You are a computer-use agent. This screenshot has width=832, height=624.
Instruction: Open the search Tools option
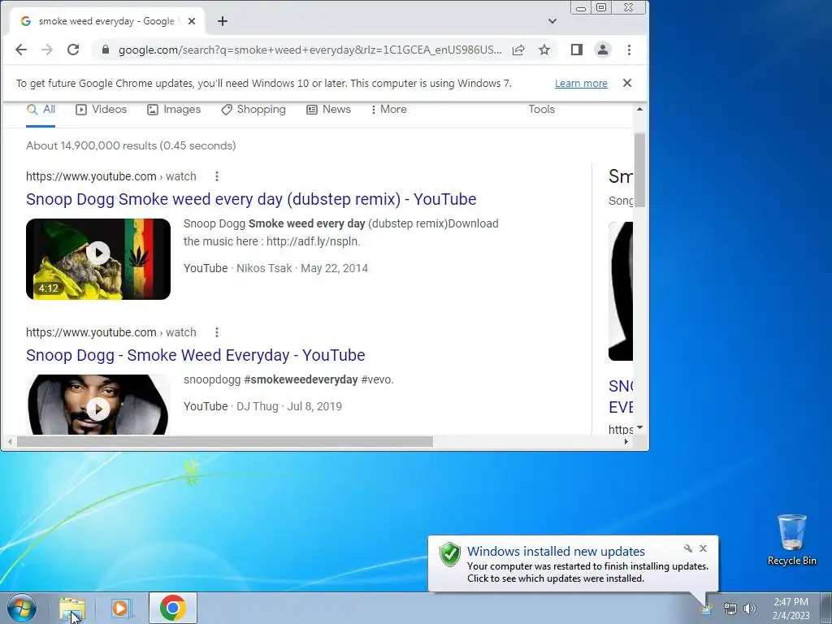[541, 110]
